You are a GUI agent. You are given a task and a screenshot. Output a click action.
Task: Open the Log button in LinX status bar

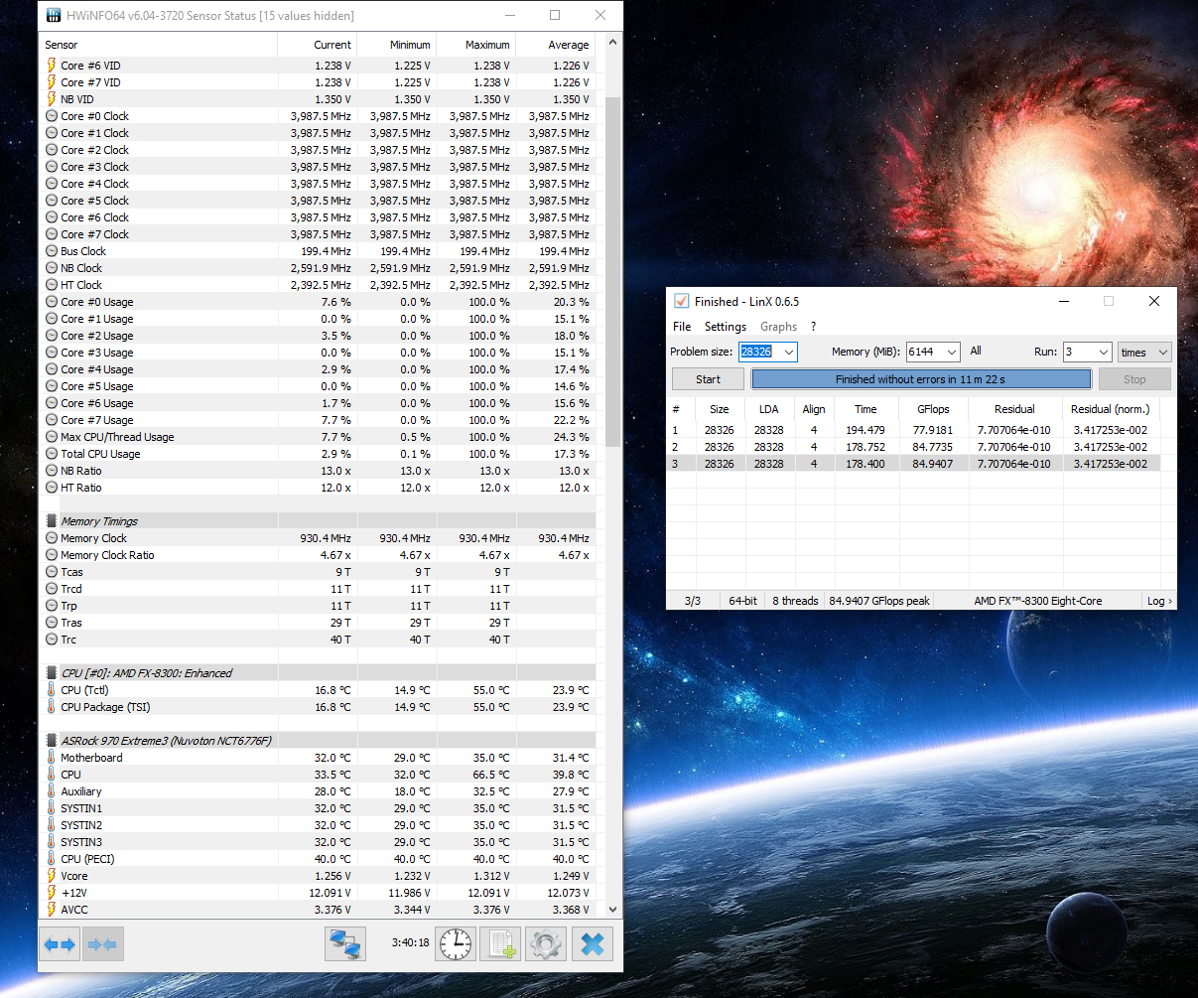(x=1159, y=601)
